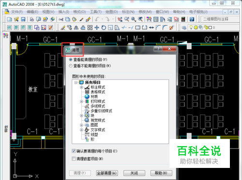
Task: Select 'view items you can purge' radio
Action: coord(71,60)
